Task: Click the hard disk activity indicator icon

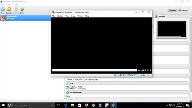Action: coord(115,75)
